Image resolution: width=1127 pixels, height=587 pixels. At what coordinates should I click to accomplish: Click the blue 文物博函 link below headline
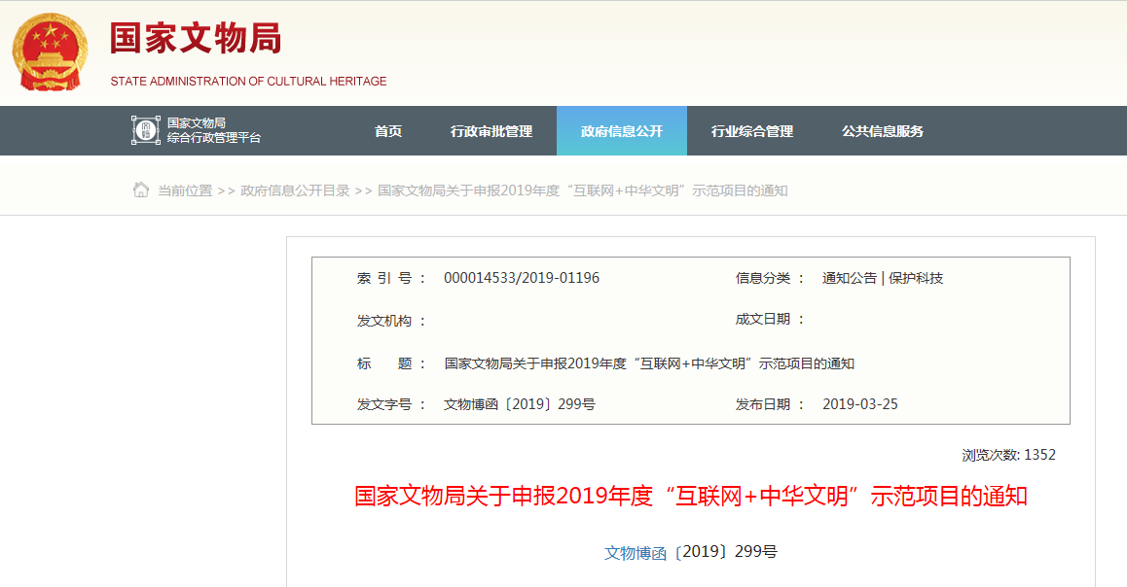pyautogui.click(x=635, y=552)
